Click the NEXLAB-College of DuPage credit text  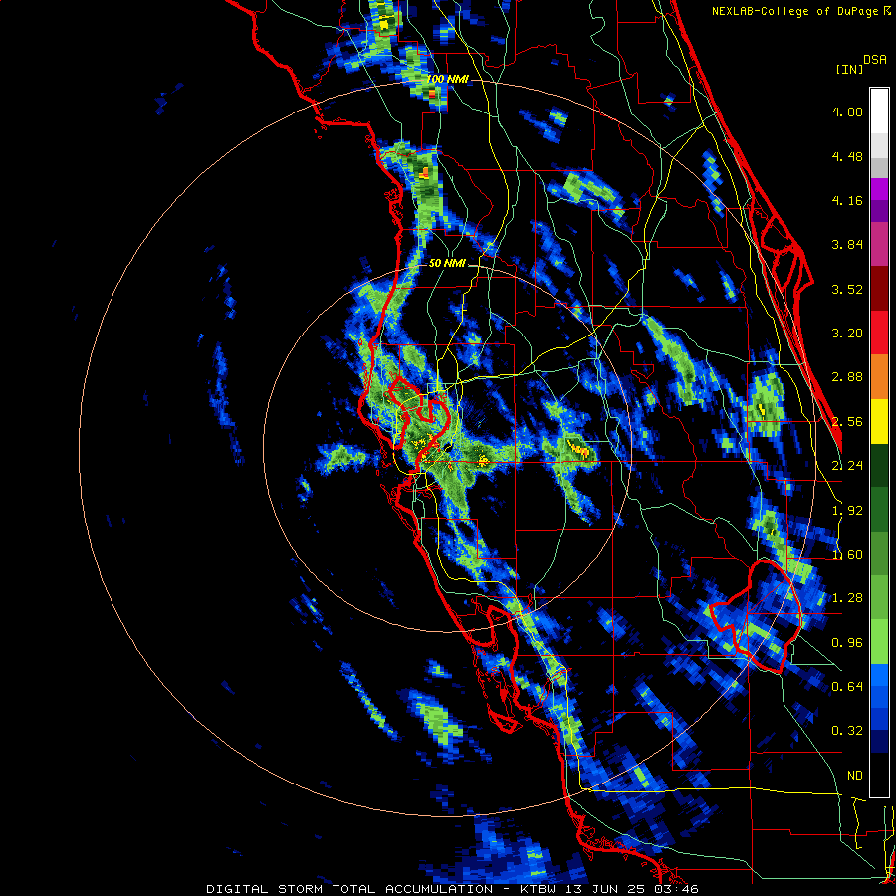(797, 11)
